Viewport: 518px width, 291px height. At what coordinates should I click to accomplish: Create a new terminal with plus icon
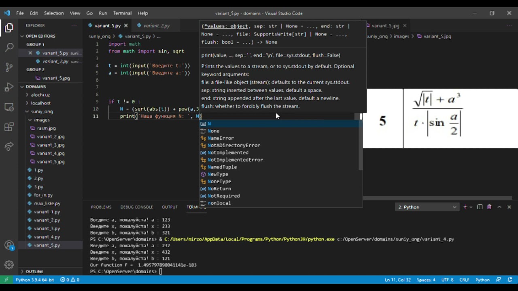(465, 207)
